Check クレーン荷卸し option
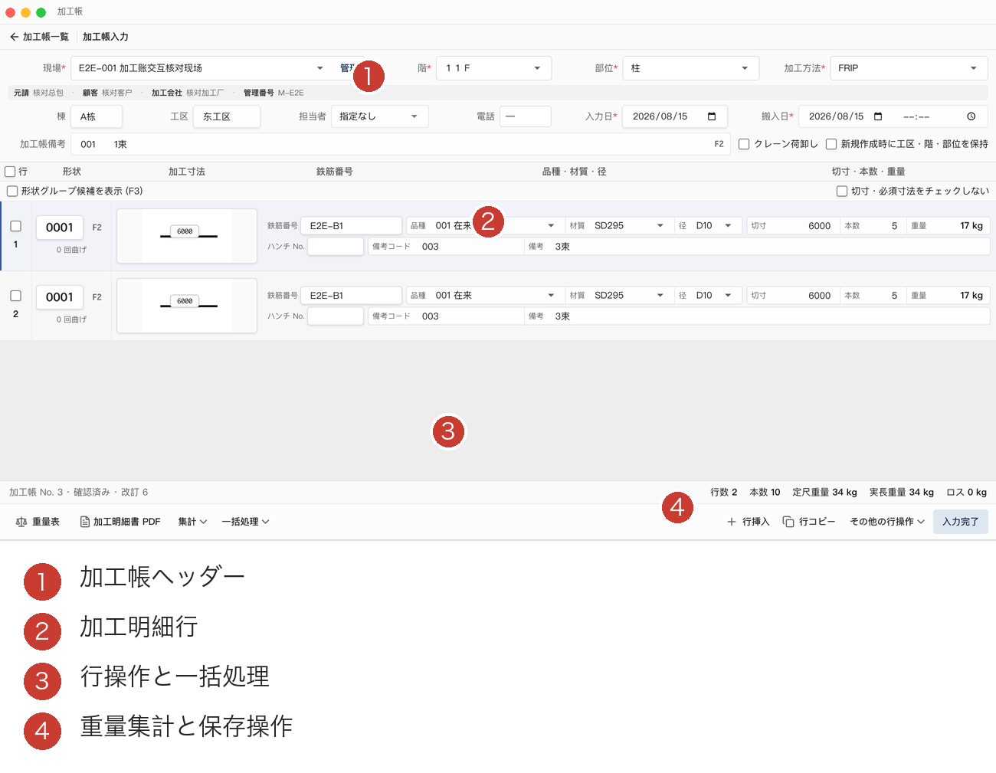996x773 pixels. tap(744, 144)
